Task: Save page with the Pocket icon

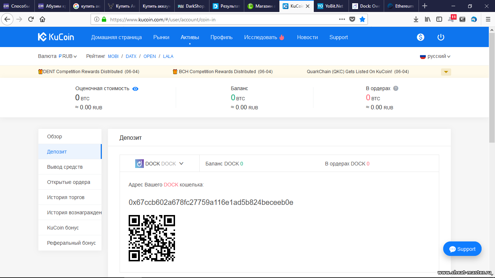Action: (352, 19)
